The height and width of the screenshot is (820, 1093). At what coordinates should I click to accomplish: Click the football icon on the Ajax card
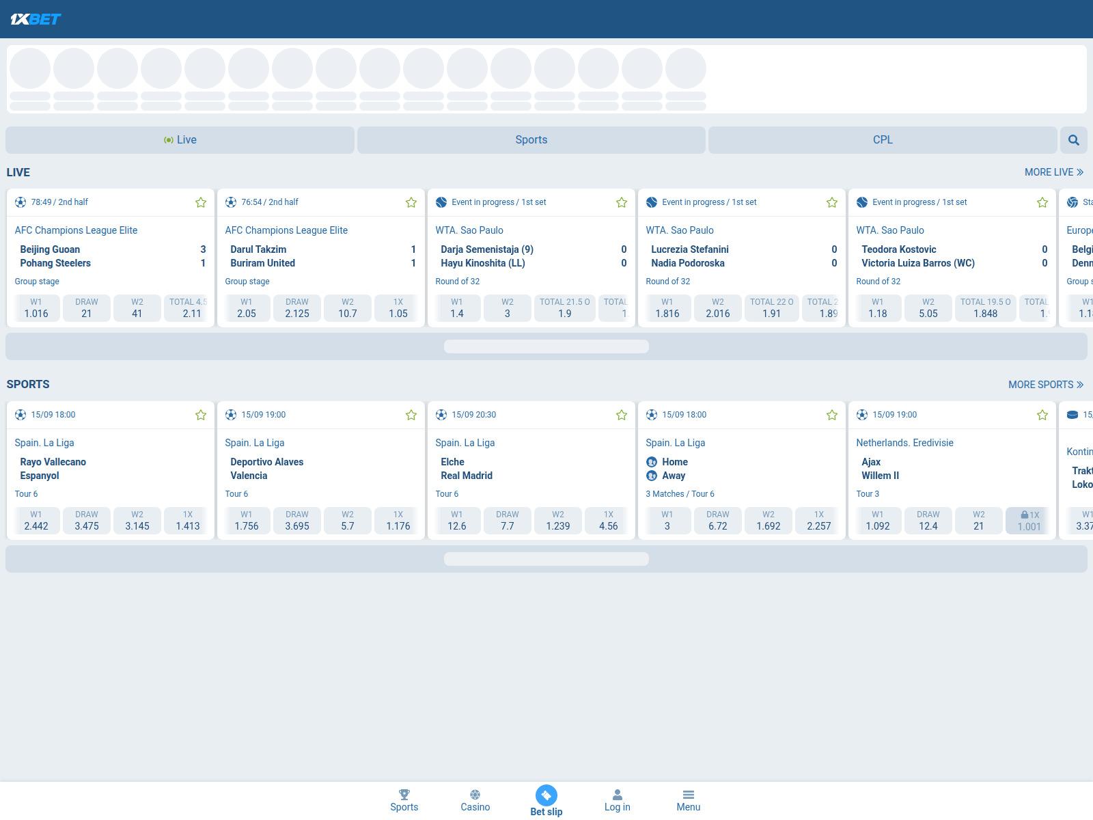[862, 415]
